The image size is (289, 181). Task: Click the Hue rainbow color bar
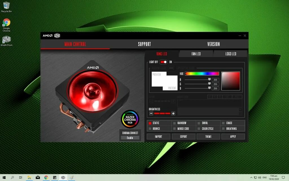click(x=202, y=74)
